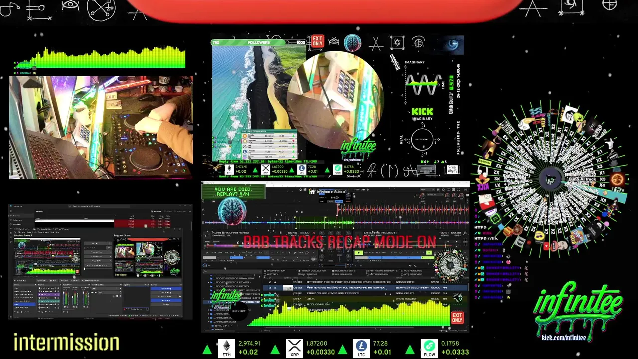Open OBS Settings from the controls dock
The height and width of the screenshot is (359, 638).
(166, 304)
